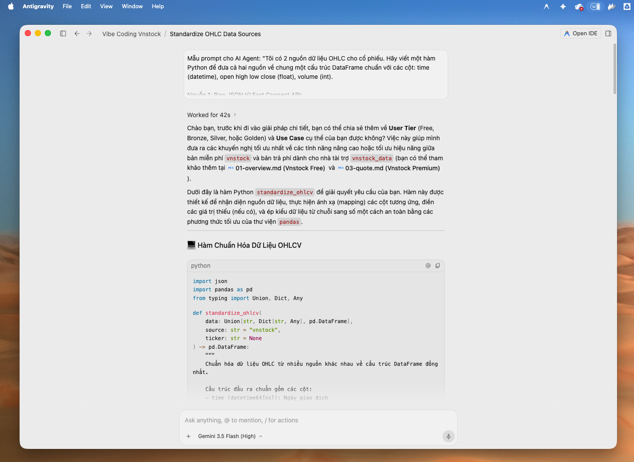Open the 01-overview.md (Vnstock Free) file link
Image resolution: width=634 pixels, height=462 pixels.
tap(277, 168)
